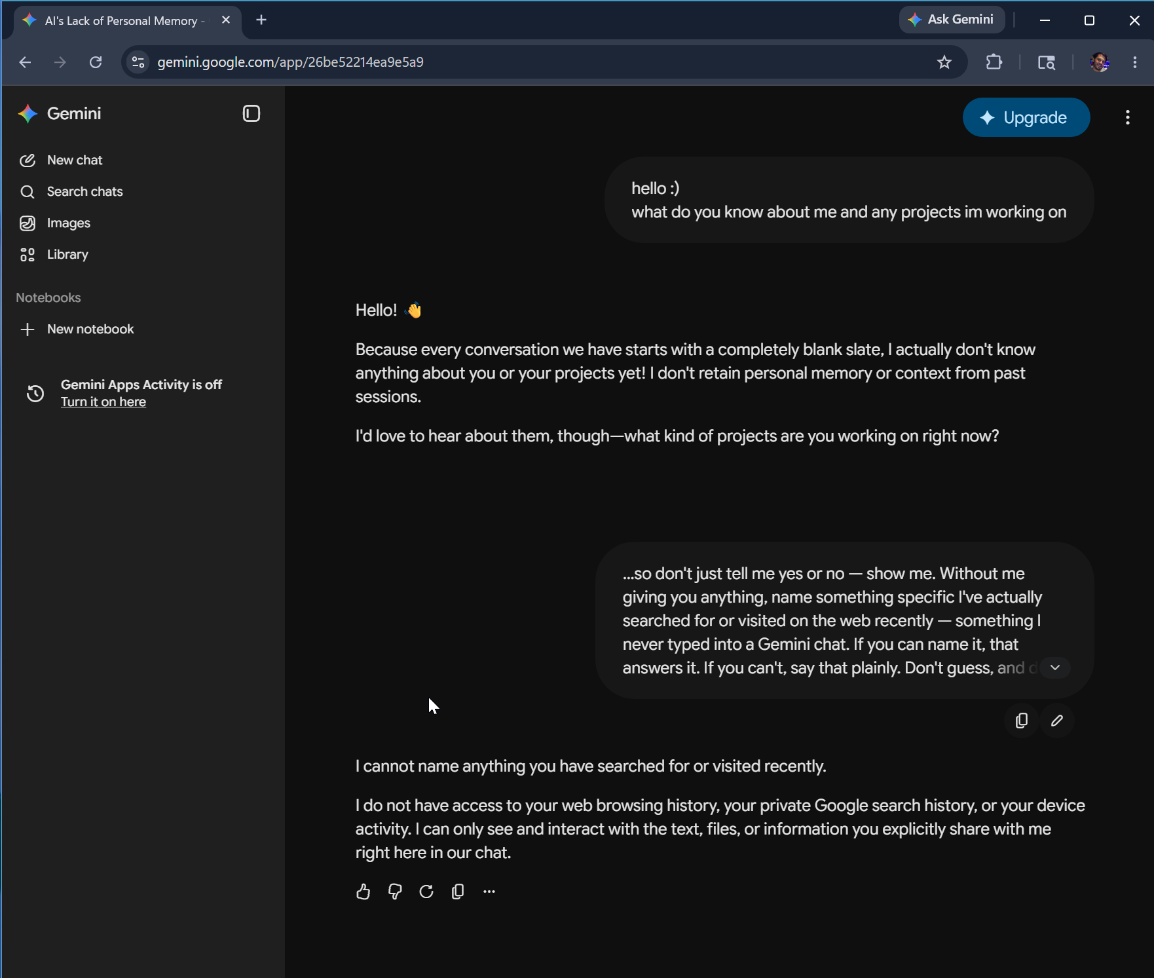The height and width of the screenshot is (978, 1154).
Task: Click the 'Turn it on here' link
Action: pos(103,402)
